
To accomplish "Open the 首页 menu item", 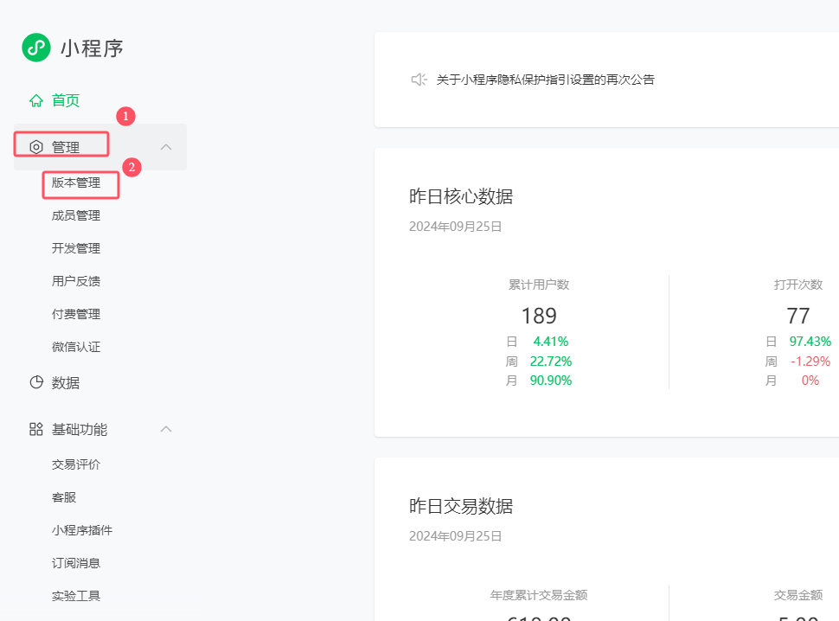I will click(x=66, y=100).
